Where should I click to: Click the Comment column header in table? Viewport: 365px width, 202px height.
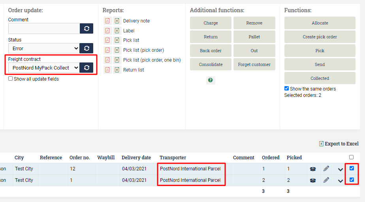[243, 157]
